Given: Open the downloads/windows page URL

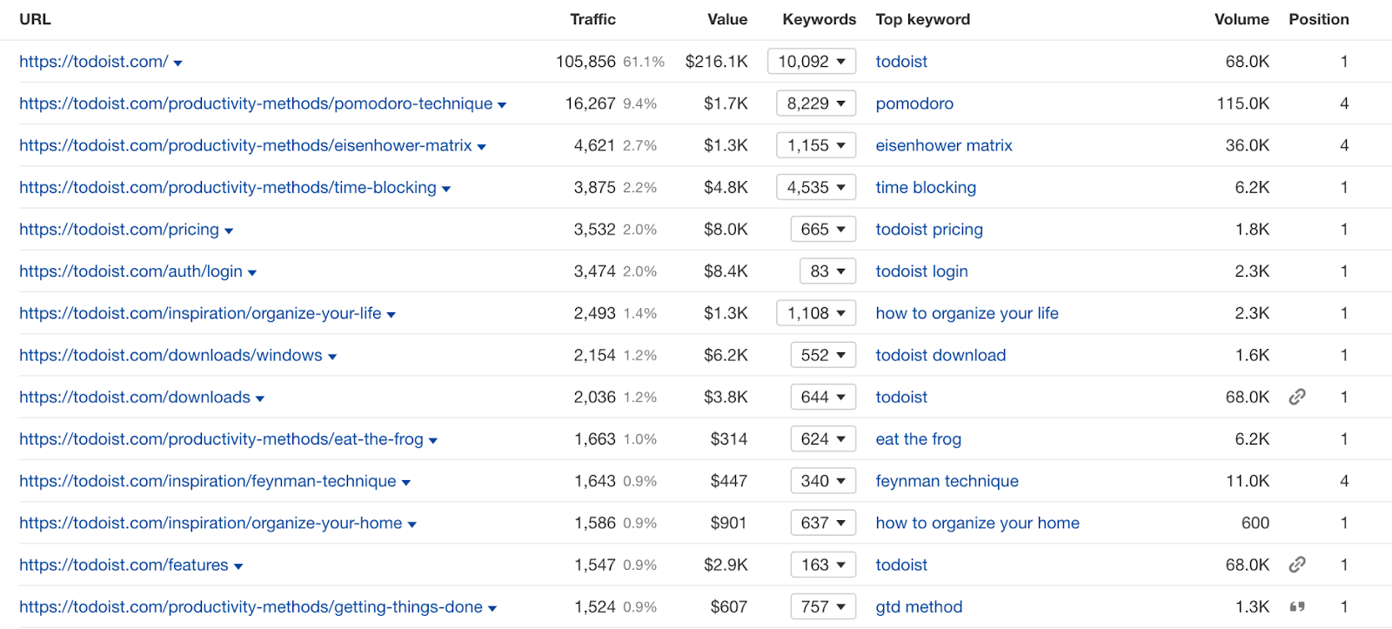Looking at the screenshot, I should tap(171, 355).
